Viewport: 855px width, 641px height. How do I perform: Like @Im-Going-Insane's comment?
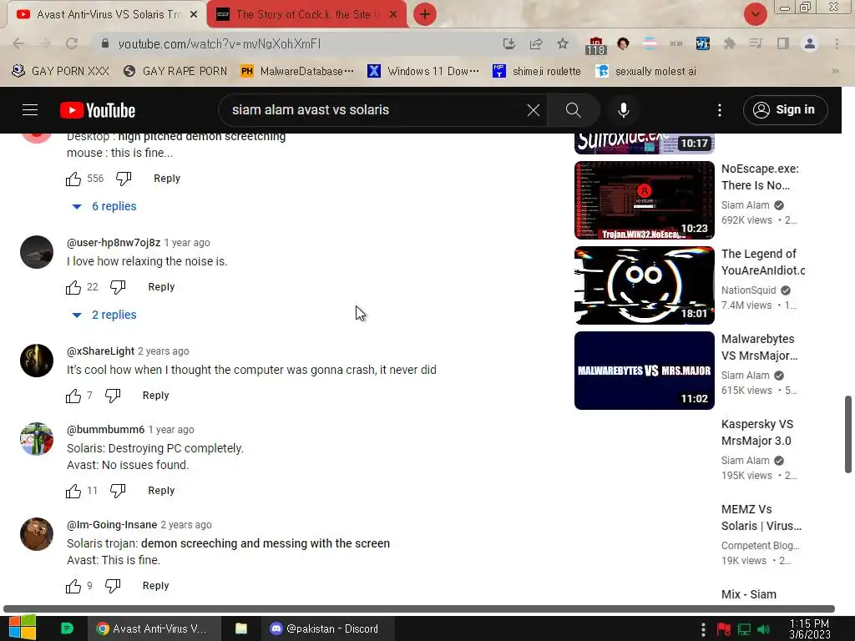(x=73, y=586)
